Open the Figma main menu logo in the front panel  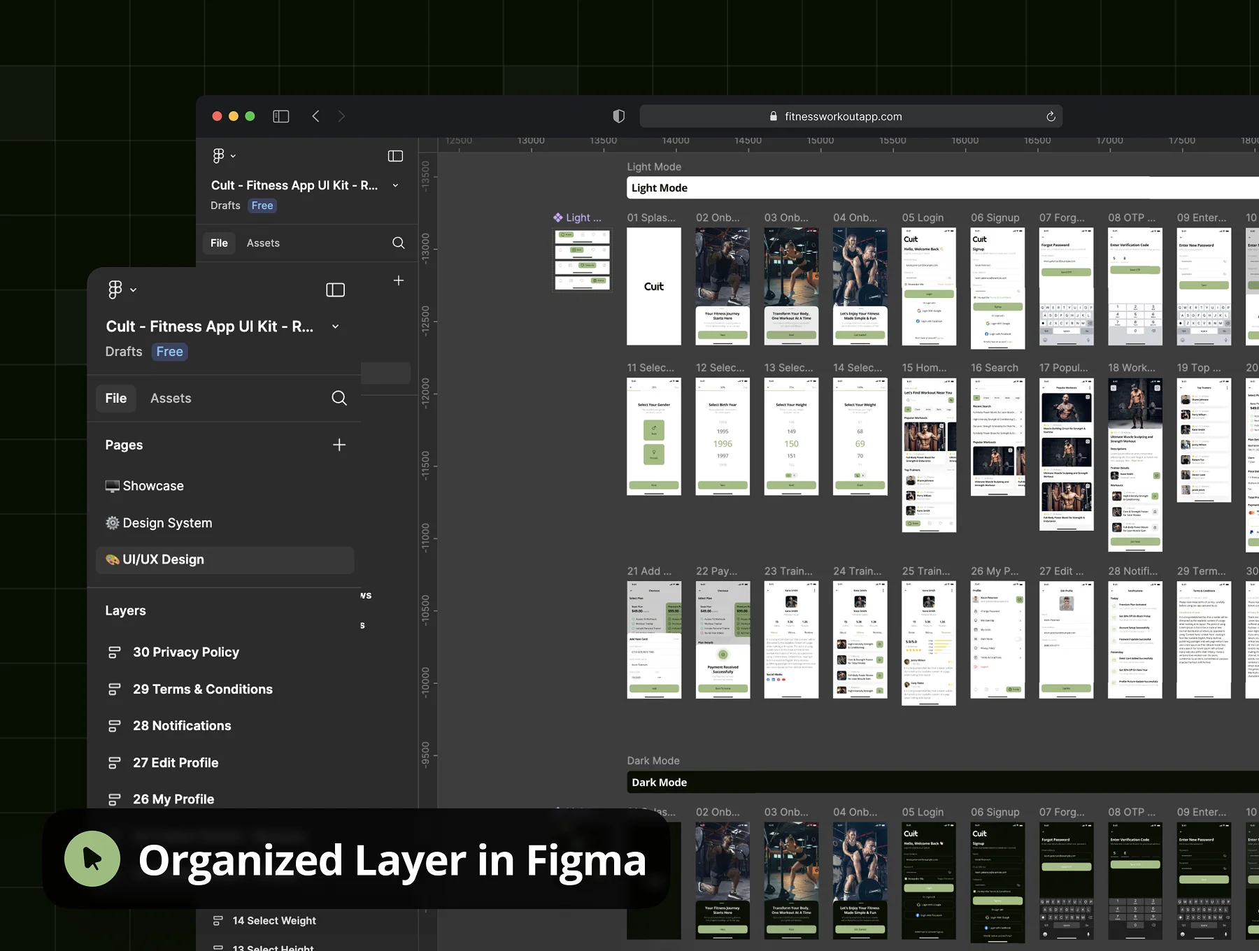115,289
